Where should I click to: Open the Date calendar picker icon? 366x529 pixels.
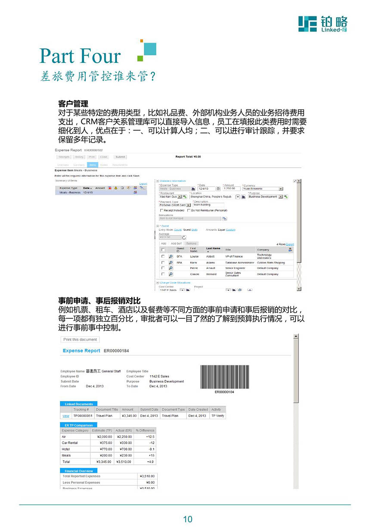[218, 189]
